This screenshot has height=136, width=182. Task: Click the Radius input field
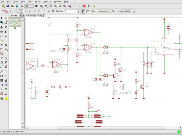(x=71, y=11)
